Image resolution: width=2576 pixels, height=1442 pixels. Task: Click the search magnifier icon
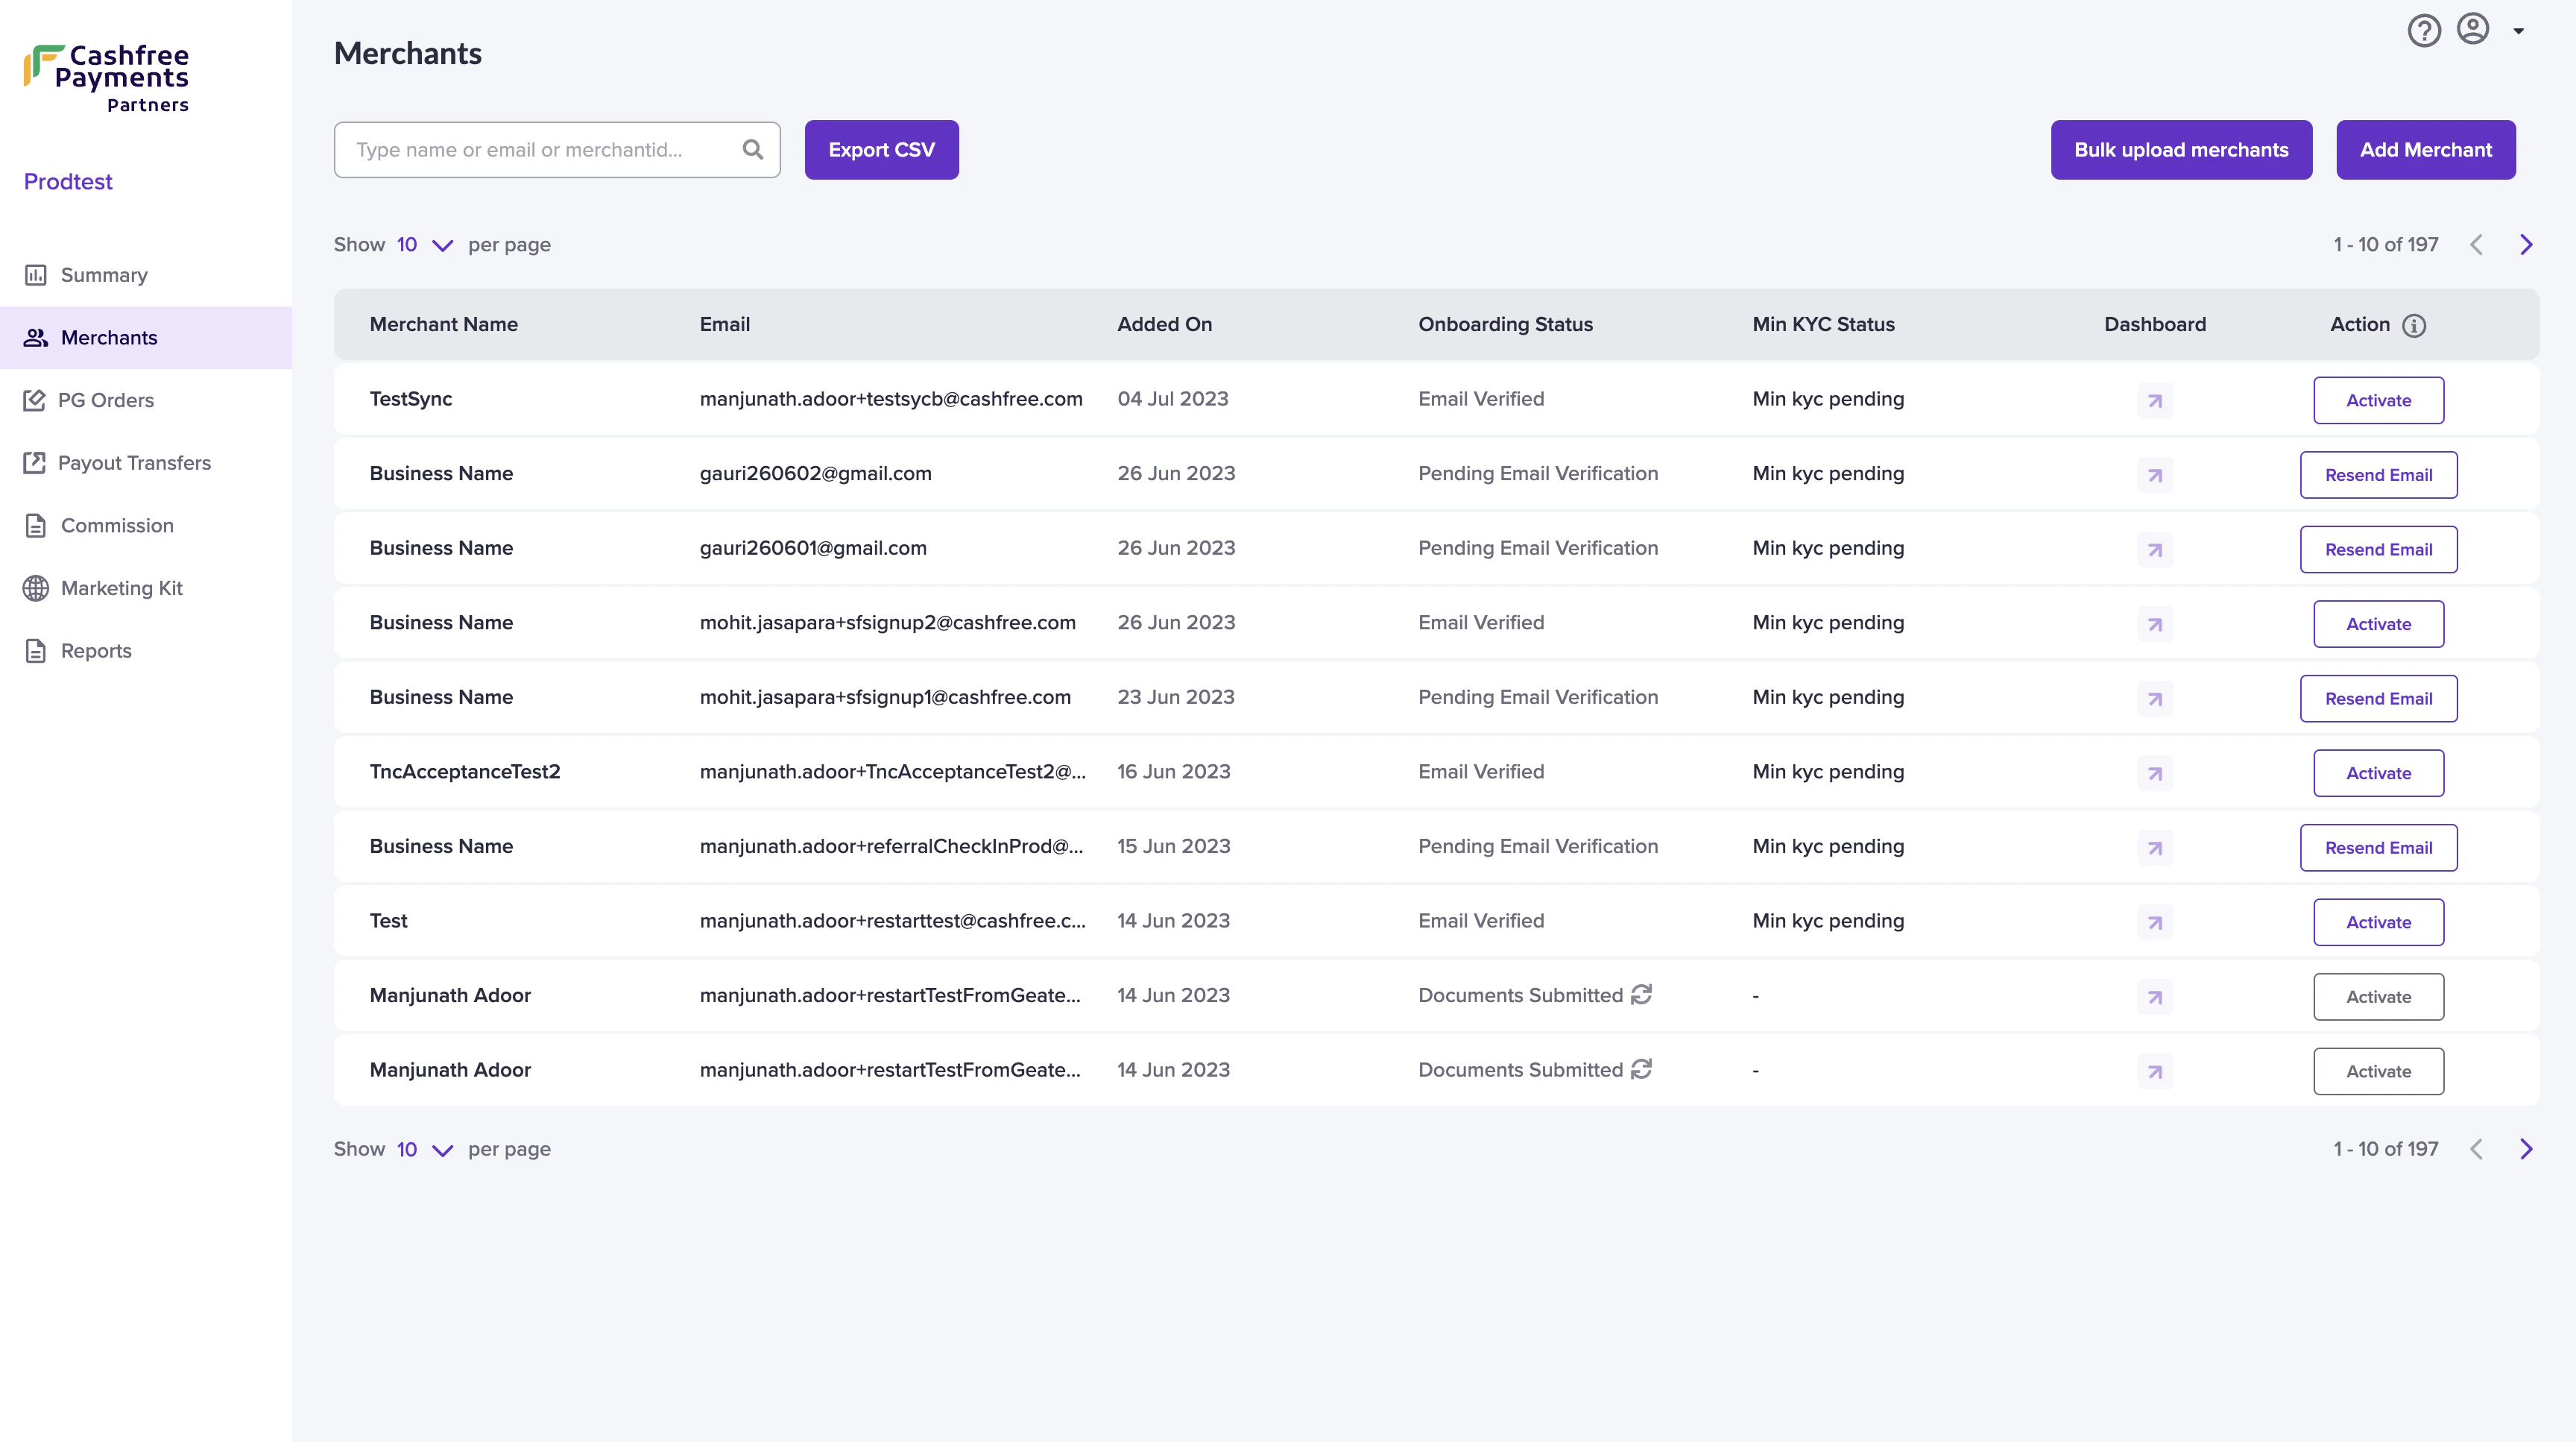(753, 149)
